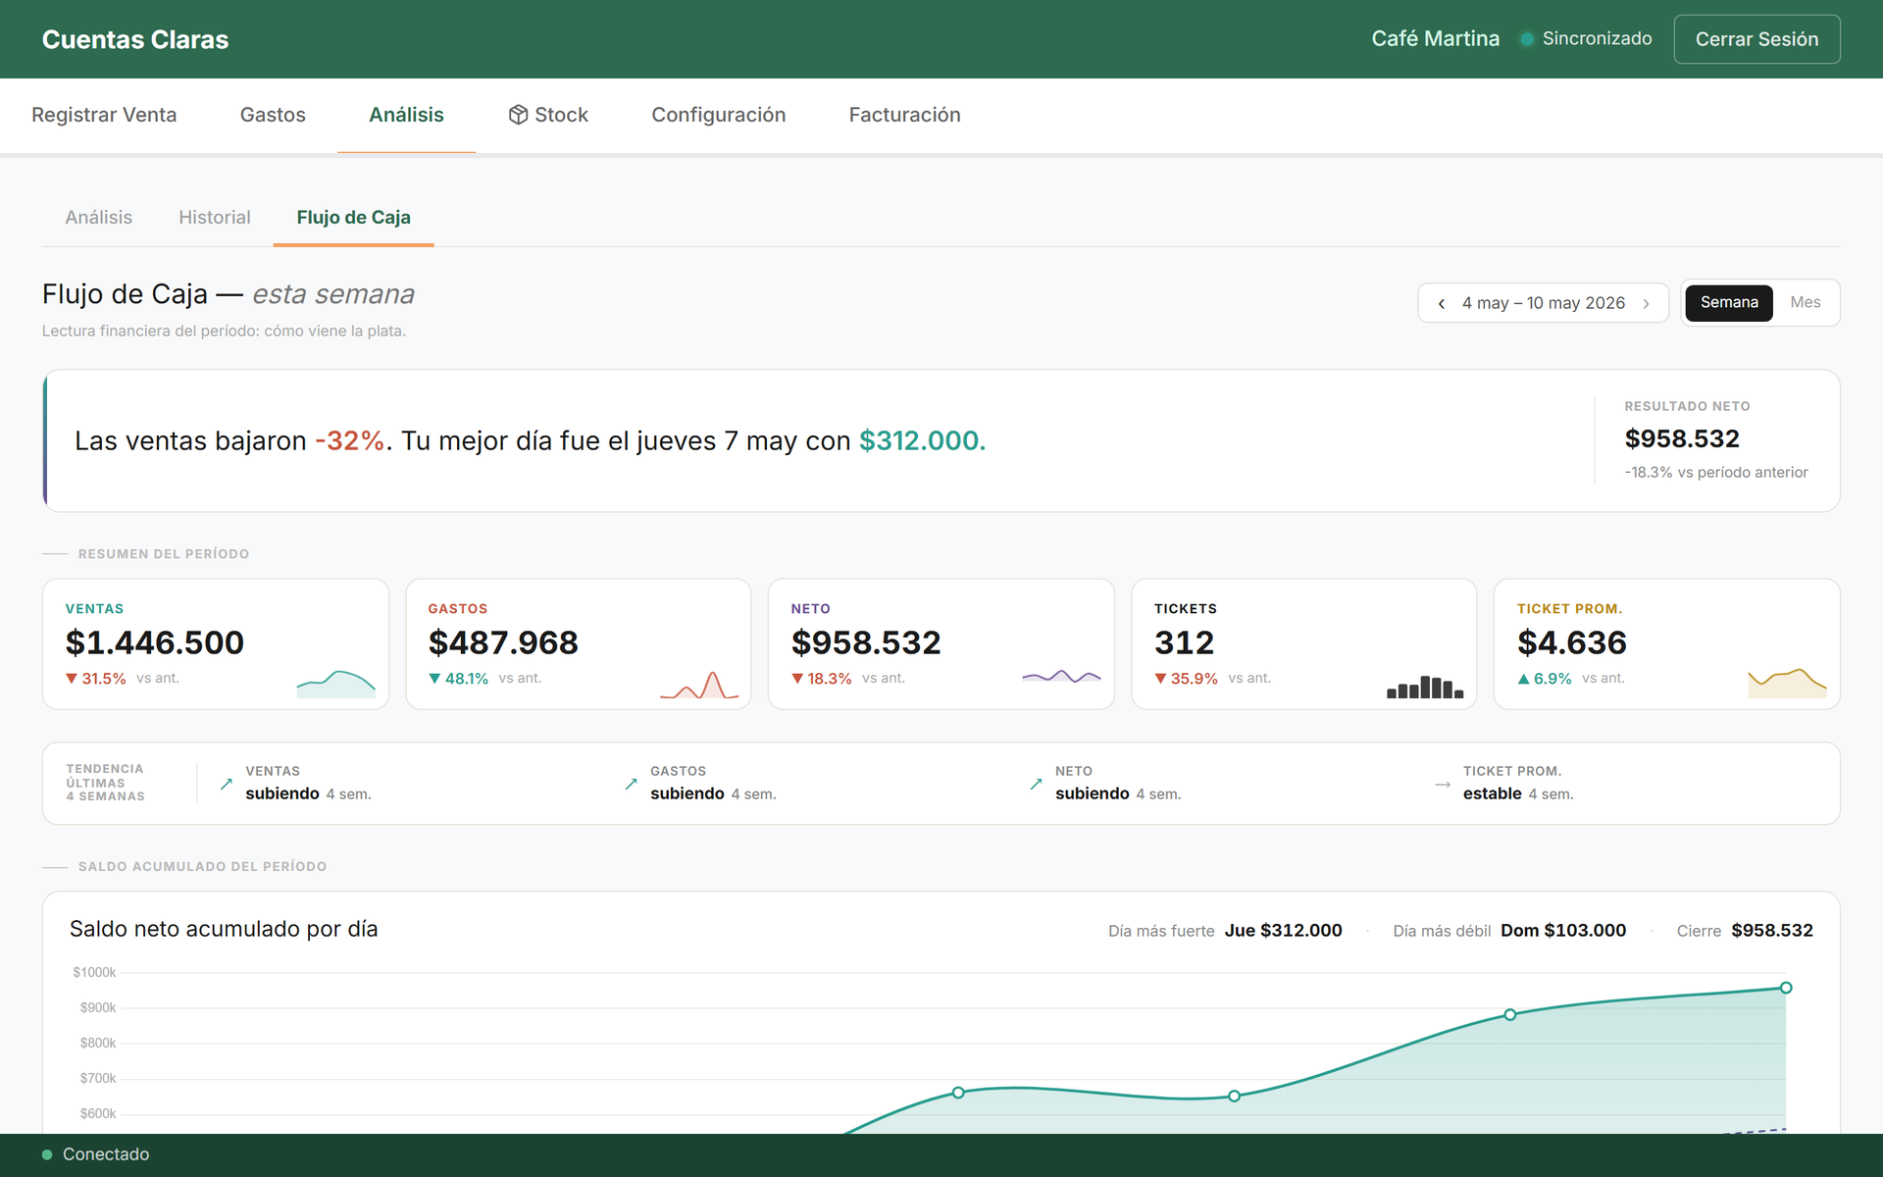This screenshot has height=1177, width=1883.
Task: Advance to next week with right chevron
Action: click(x=1647, y=303)
